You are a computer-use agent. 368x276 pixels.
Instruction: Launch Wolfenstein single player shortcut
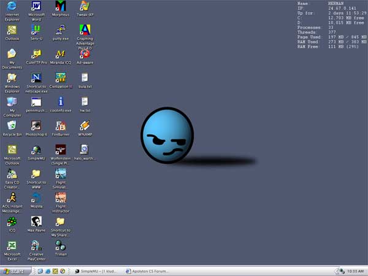[61, 150]
